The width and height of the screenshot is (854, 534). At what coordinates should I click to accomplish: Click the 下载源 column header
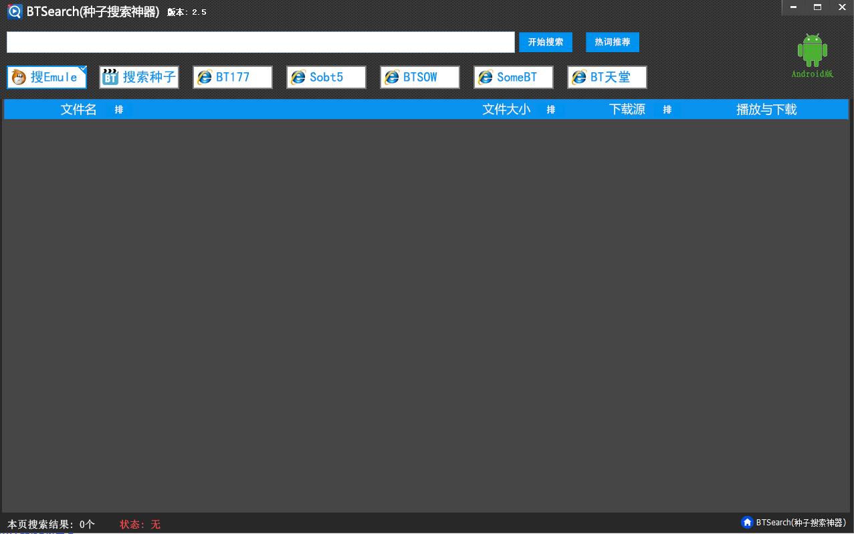[627, 109]
